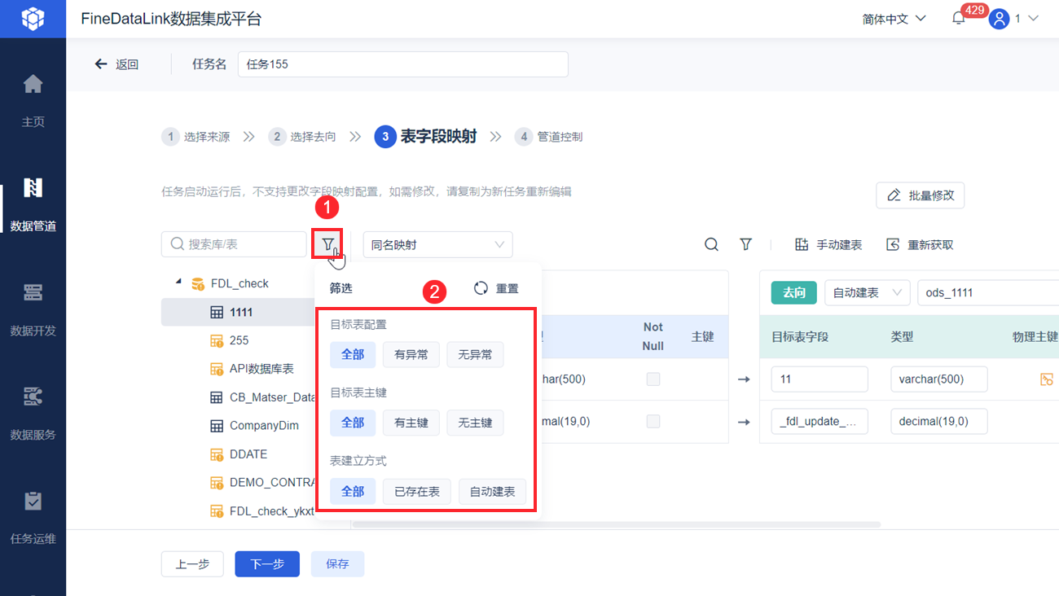This screenshot has height=596, width=1059.
Task: Open the 同名映射 mapping dropdown
Action: (437, 244)
